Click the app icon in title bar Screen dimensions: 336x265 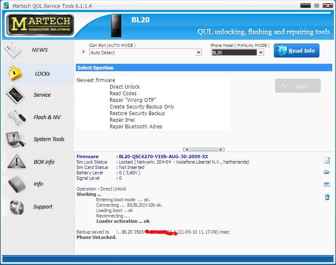[6, 5]
